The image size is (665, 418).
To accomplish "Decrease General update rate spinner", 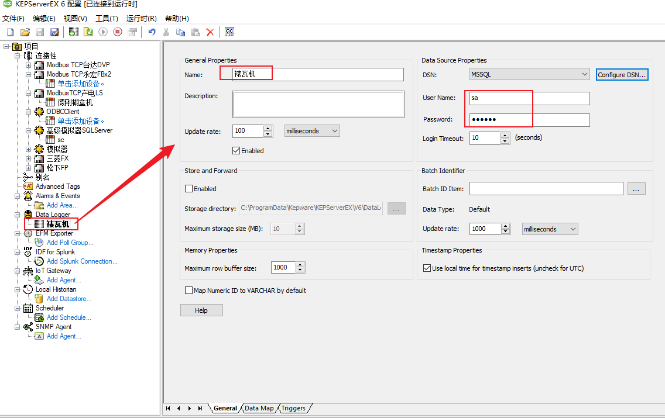I will click(x=268, y=134).
